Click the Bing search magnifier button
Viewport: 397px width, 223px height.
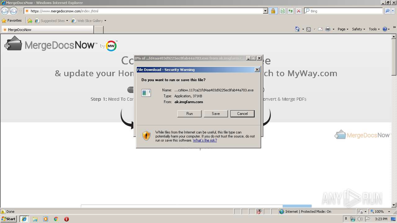(387, 11)
